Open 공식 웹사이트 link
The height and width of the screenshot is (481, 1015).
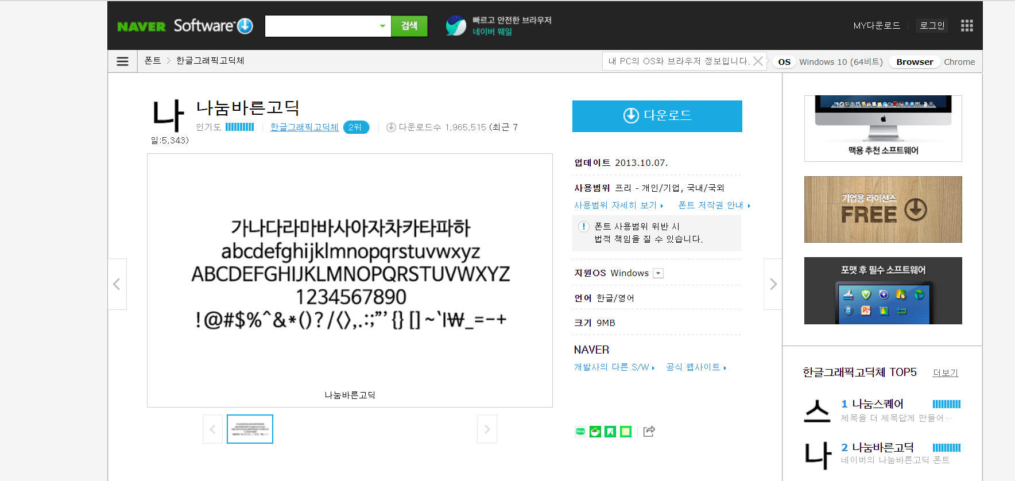(x=696, y=367)
